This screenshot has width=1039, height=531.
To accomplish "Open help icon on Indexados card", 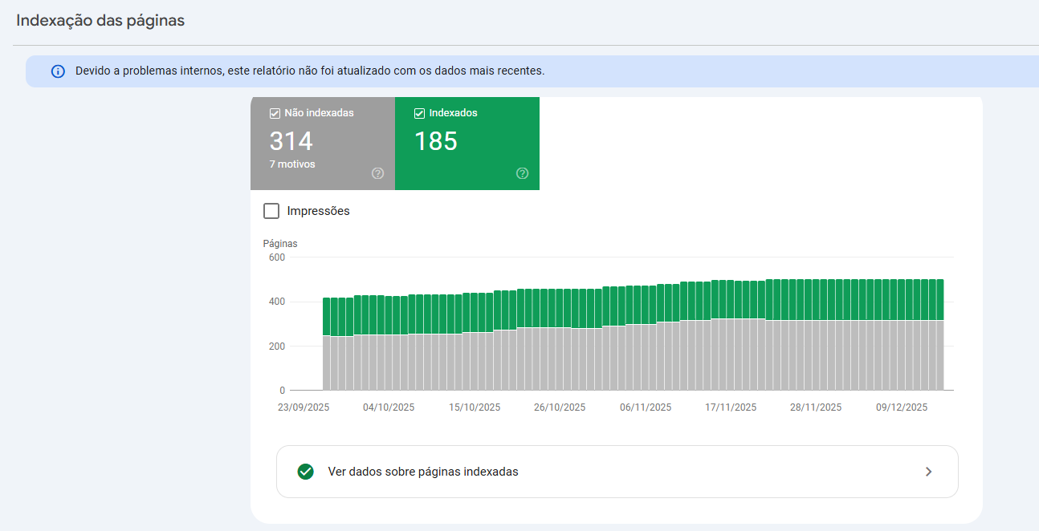I will [x=522, y=173].
